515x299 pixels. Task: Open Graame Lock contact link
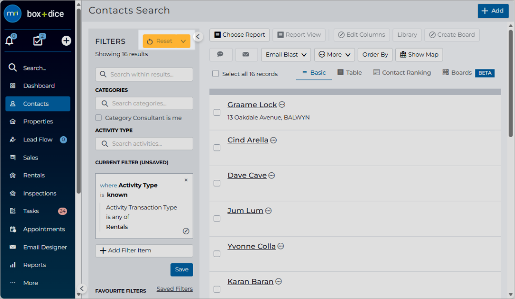pyautogui.click(x=252, y=105)
